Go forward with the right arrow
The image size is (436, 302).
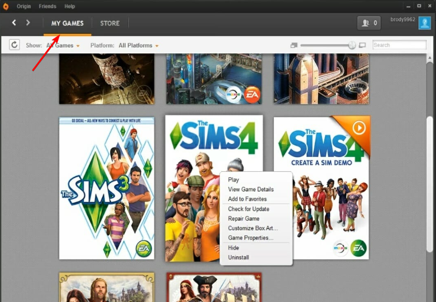[28, 22]
